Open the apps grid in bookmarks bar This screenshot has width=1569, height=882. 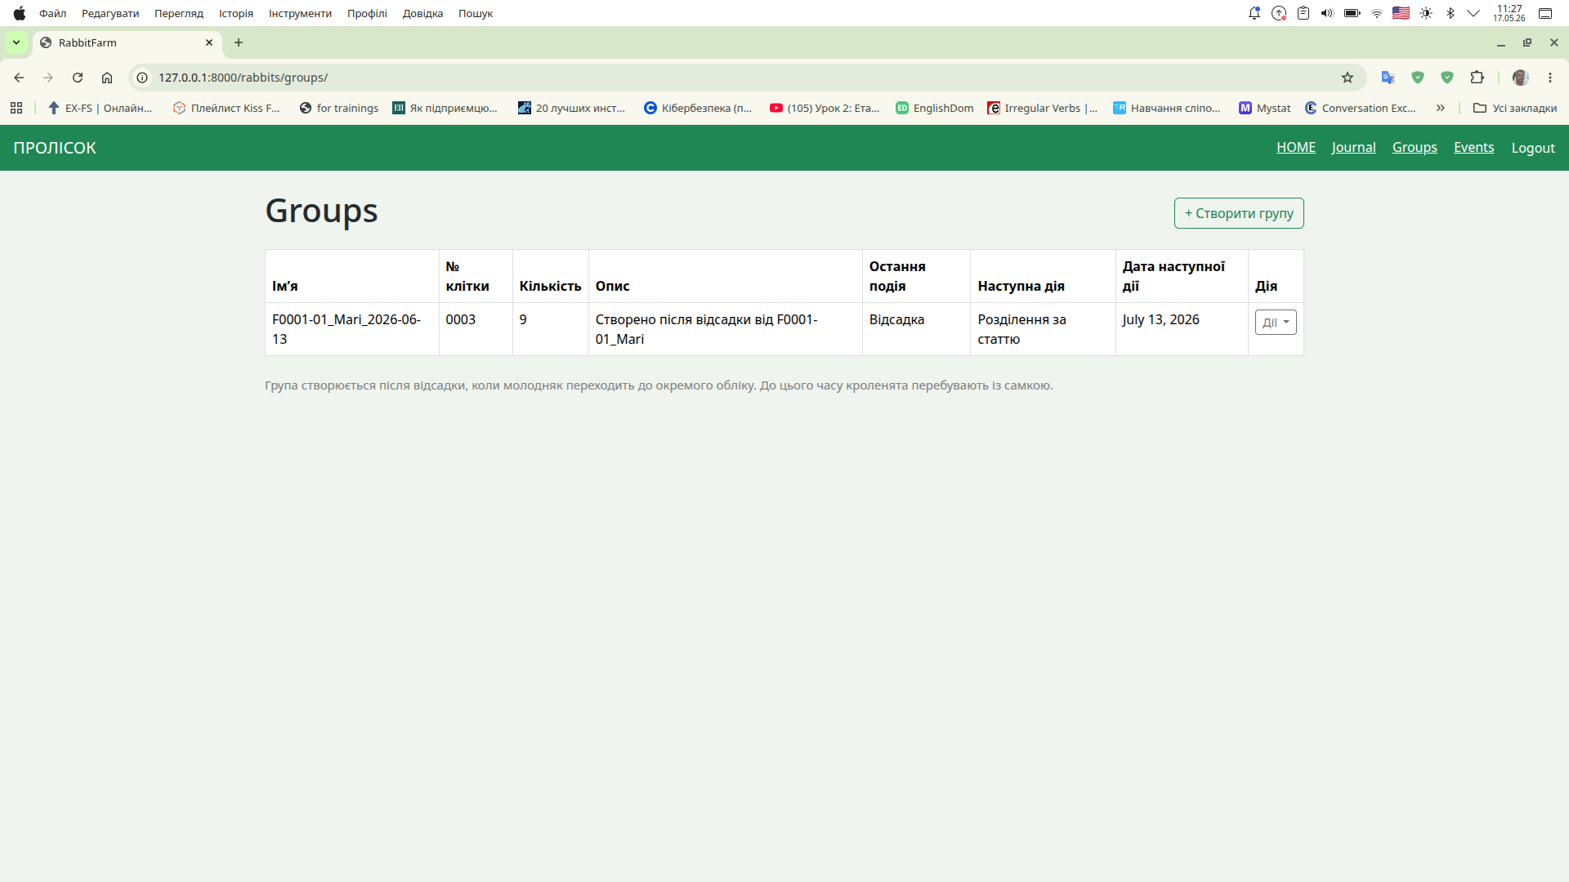16,108
